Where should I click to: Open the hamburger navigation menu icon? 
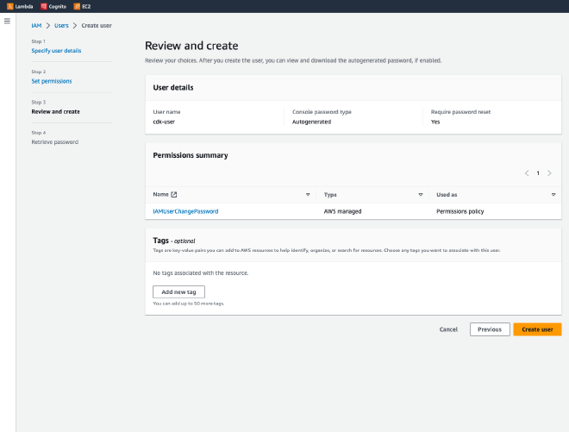point(8,21)
